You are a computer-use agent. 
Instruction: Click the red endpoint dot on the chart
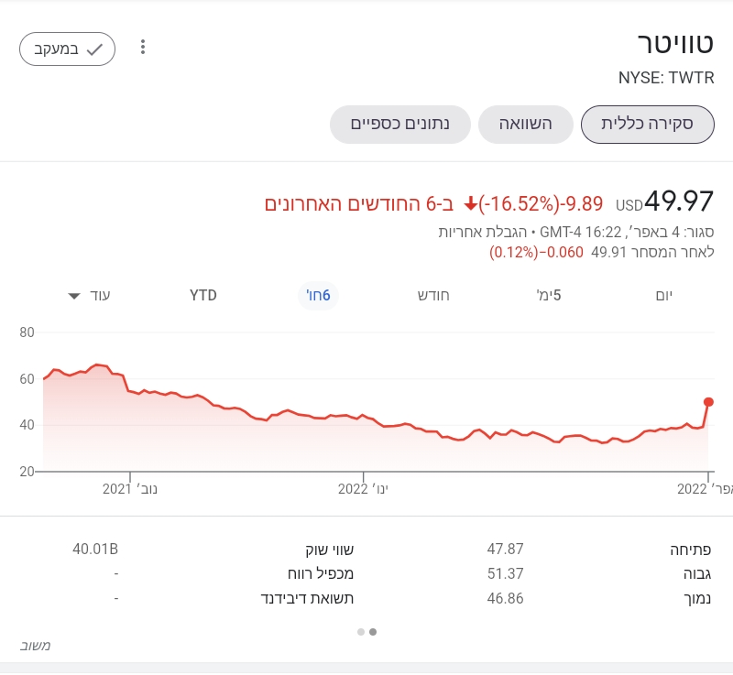[x=708, y=401]
